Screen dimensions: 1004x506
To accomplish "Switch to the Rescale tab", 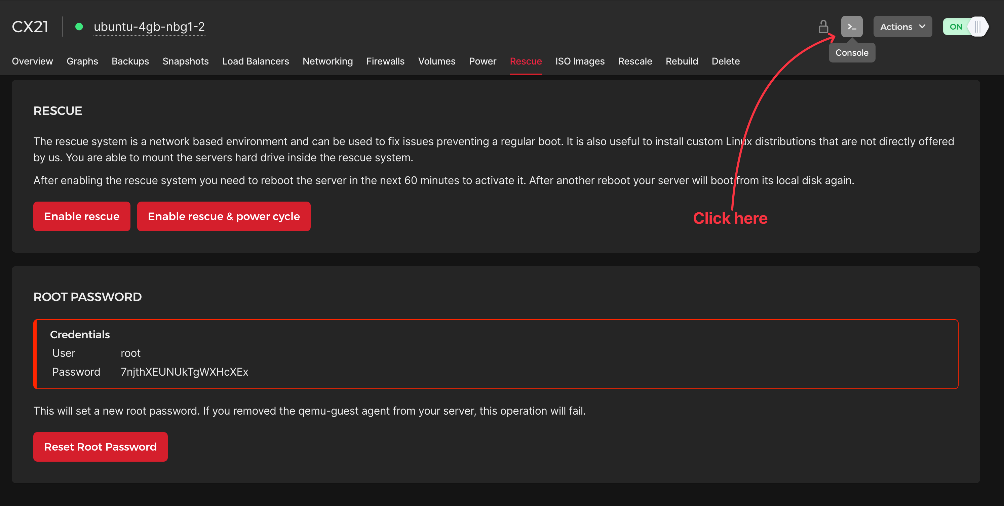I will [x=635, y=61].
